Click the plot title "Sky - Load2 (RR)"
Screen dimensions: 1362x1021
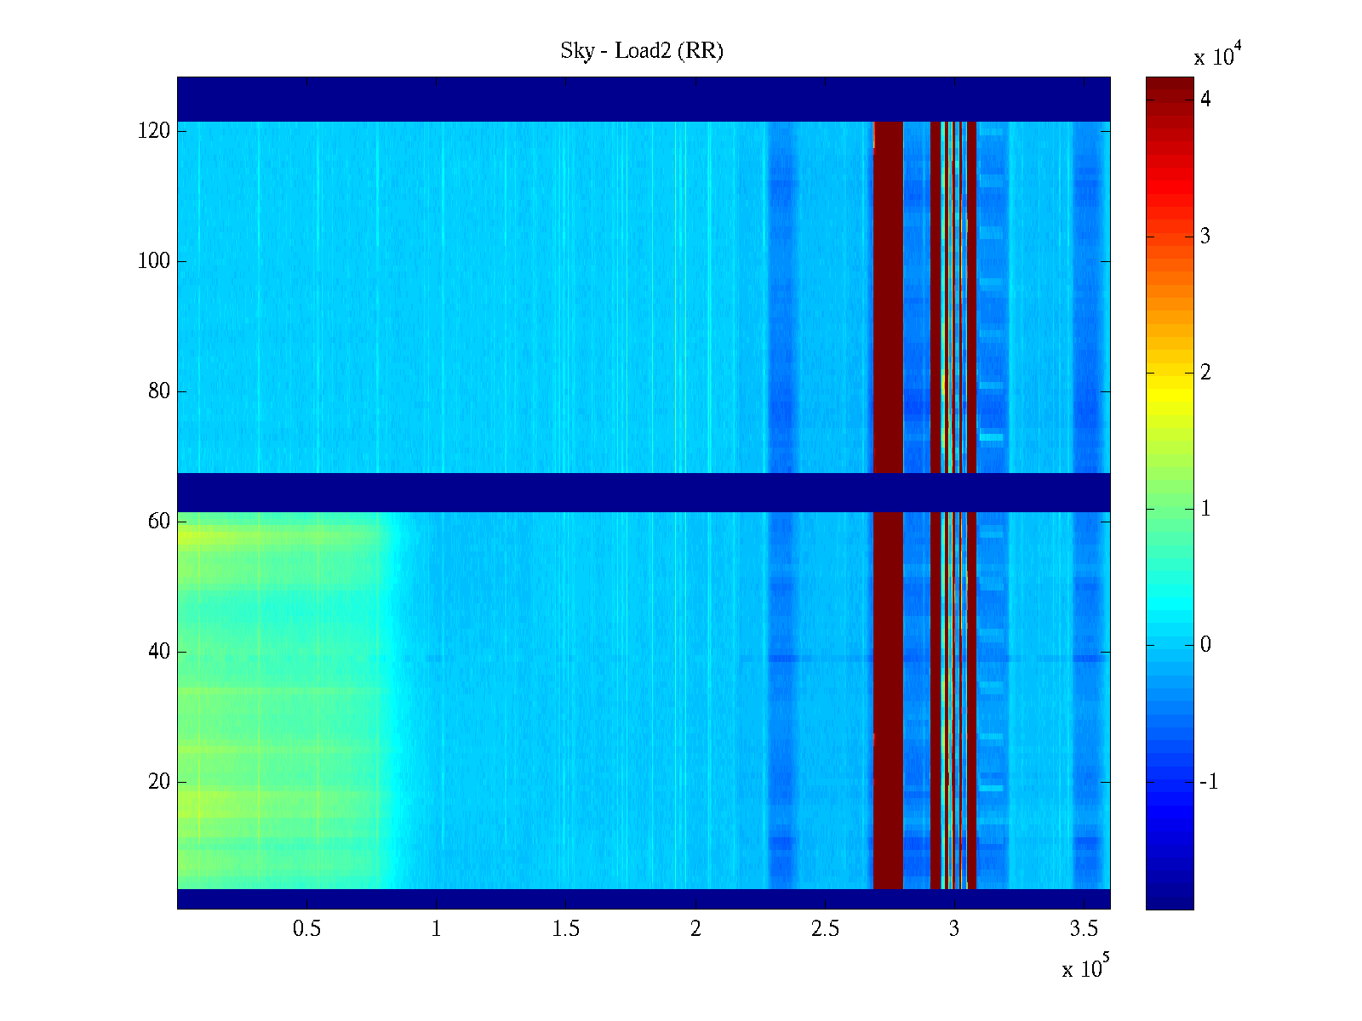click(x=641, y=51)
